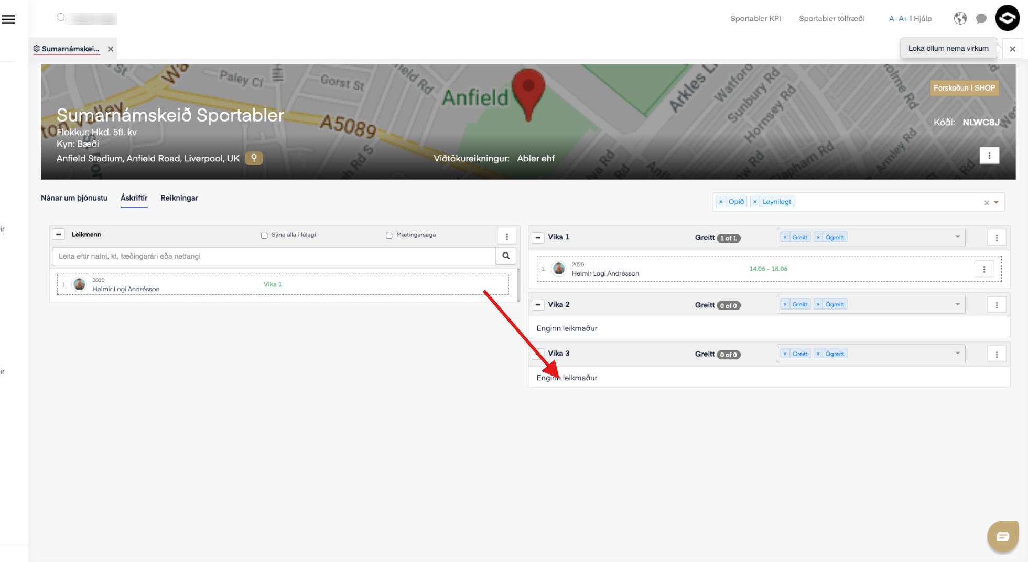Switch to the Reikningar tab
The width and height of the screenshot is (1028, 562).
coord(179,198)
